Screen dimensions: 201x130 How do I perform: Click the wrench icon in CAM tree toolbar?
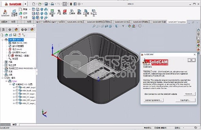(23, 35)
